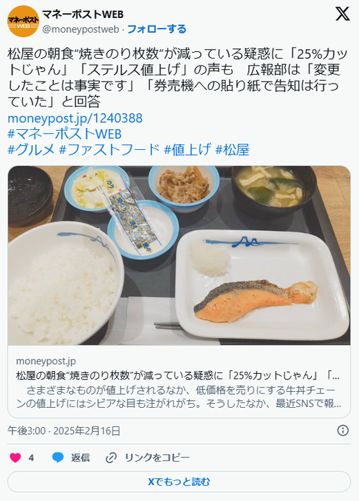Screen dimensions: 359x501
Task: Click the 返信 reply label
Action: [x=80, y=457]
